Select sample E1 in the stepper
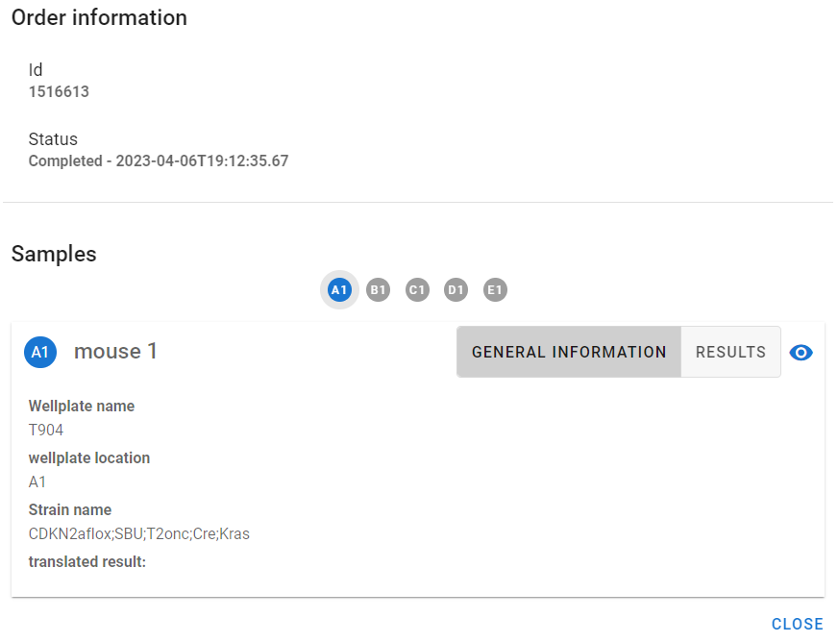This screenshot has width=838, height=642. pos(495,289)
